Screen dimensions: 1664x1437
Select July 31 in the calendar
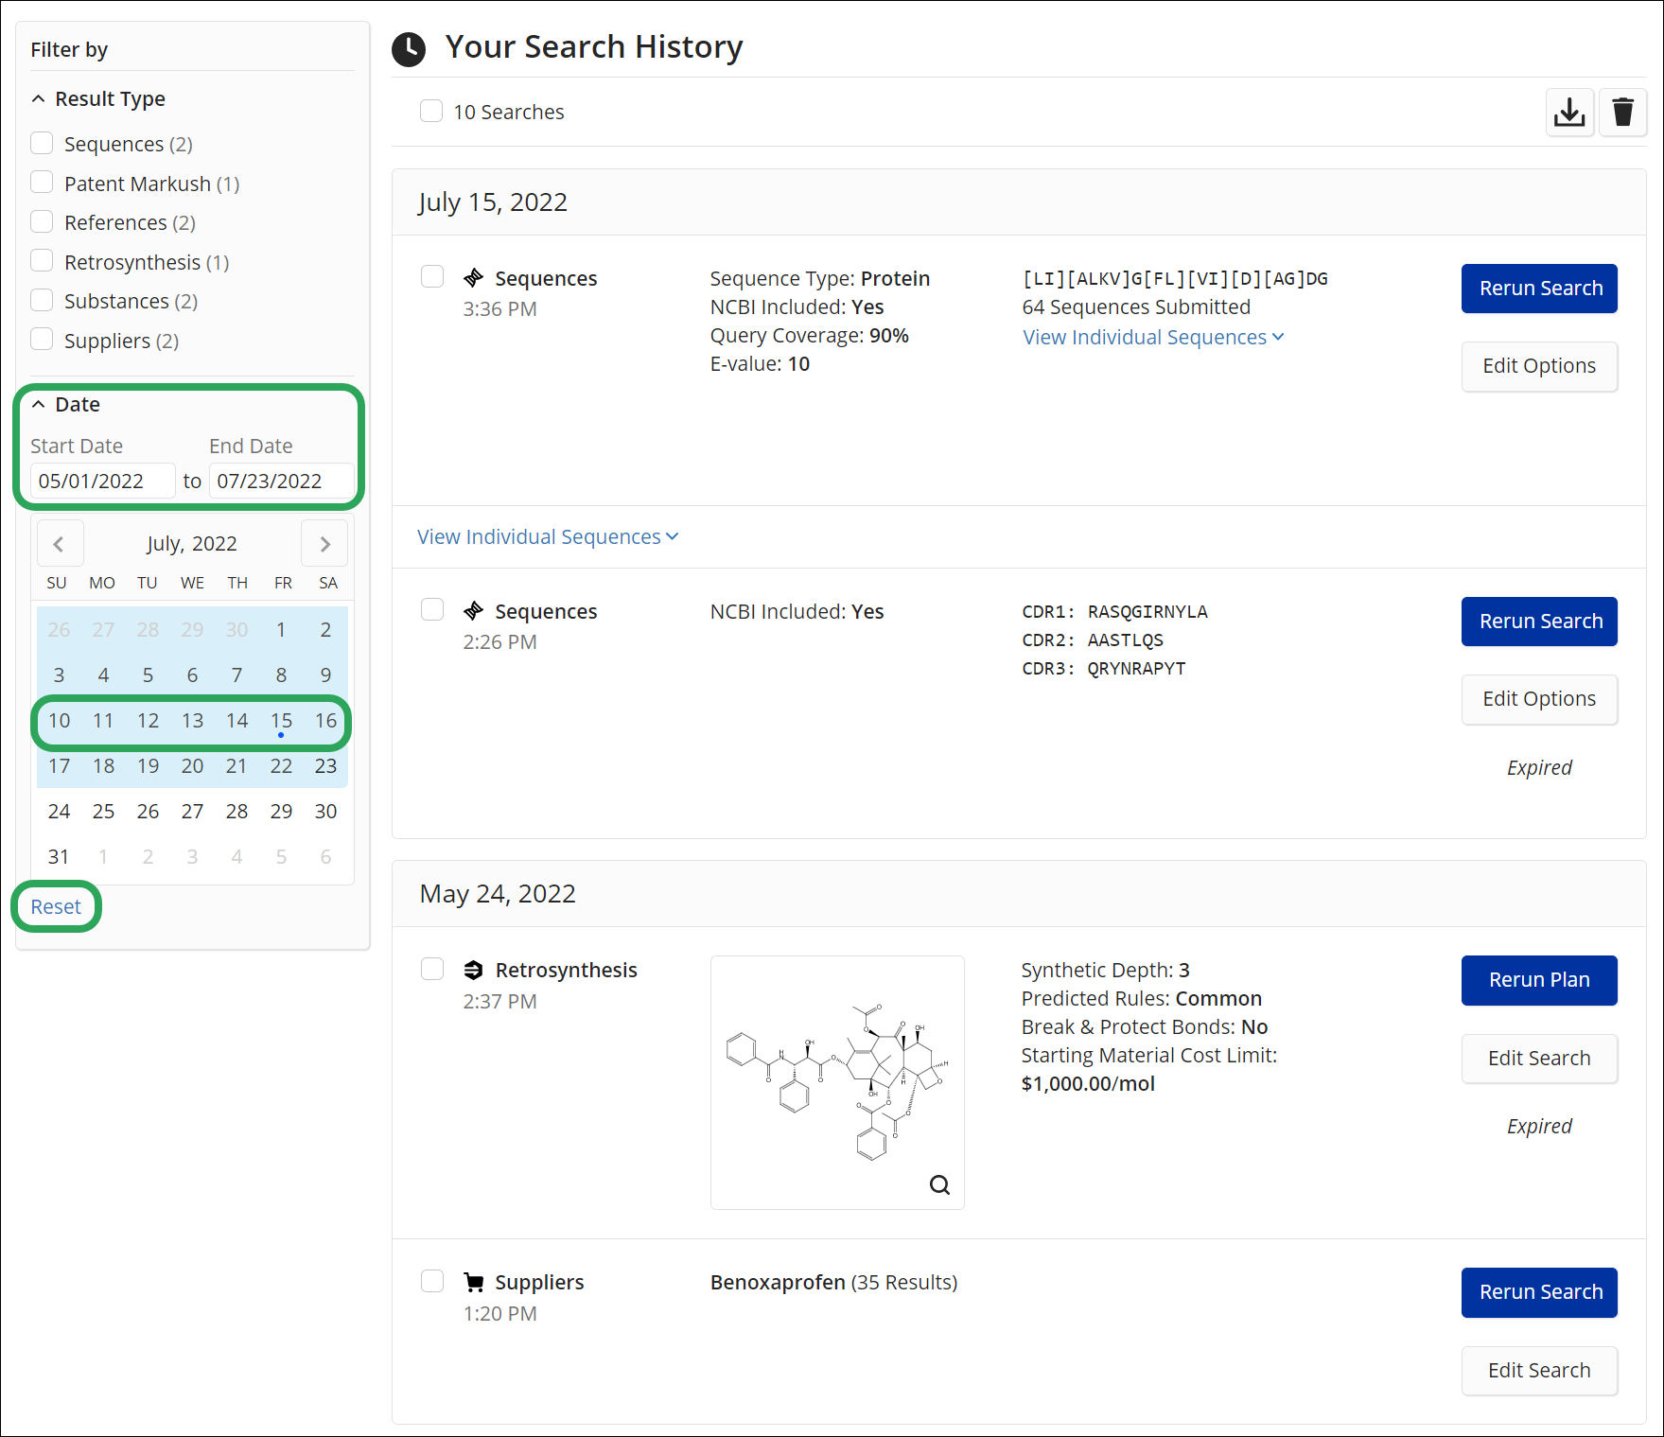[59, 857]
